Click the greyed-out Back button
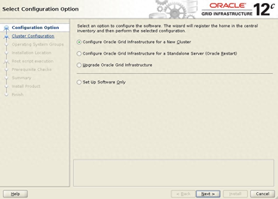This screenshot has height=199, width=278. coord(183,194)
